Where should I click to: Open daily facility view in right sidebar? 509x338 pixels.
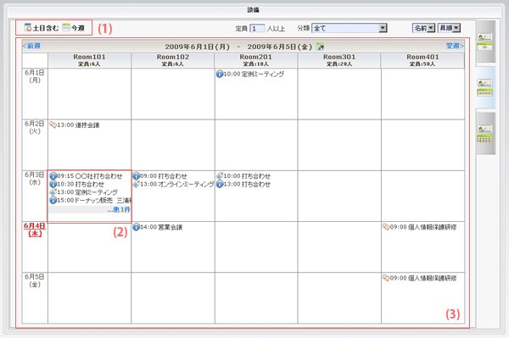click(484, 42)
